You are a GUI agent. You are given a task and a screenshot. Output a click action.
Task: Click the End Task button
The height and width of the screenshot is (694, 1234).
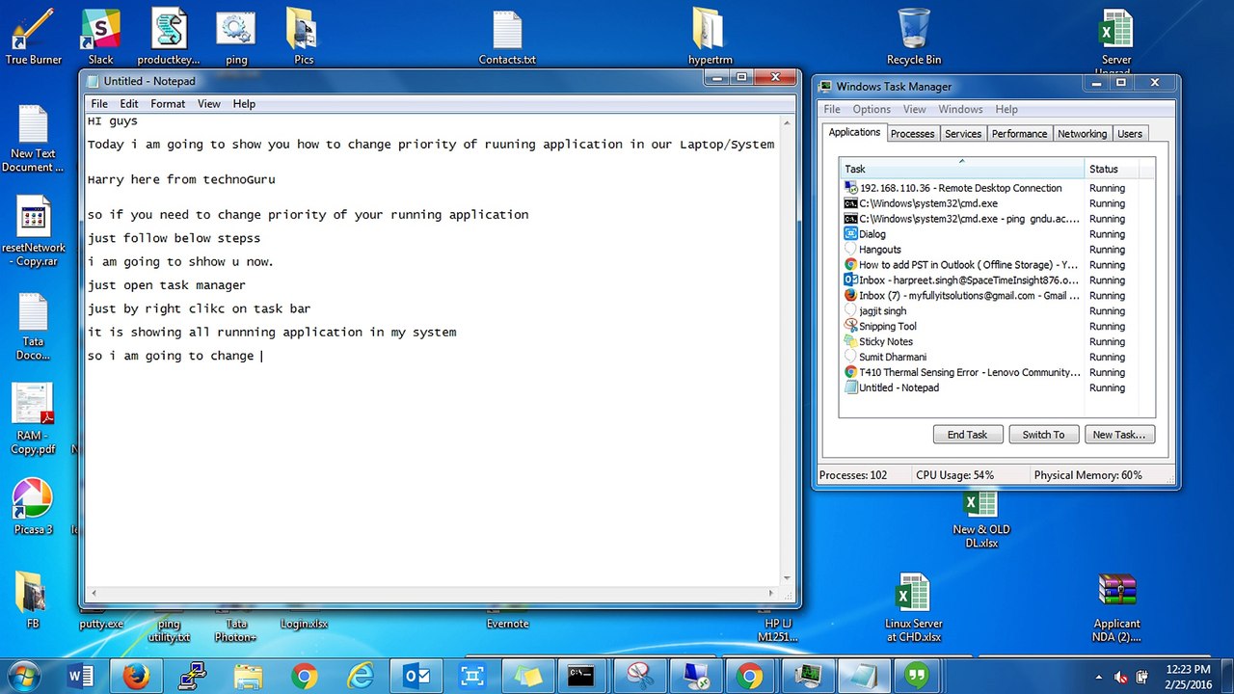click(x=967, y=435)
